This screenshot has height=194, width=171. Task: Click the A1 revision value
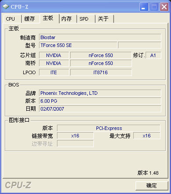[153, 55]
